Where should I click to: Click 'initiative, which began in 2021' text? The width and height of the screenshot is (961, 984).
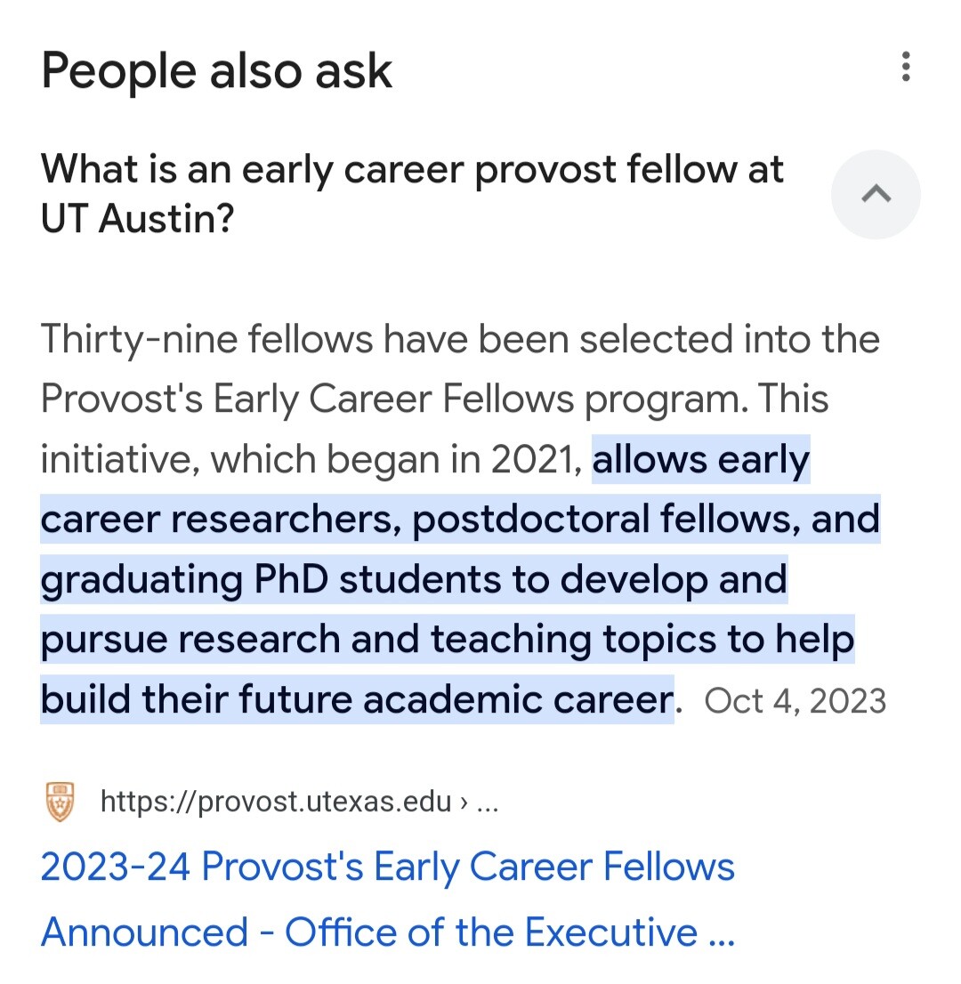pyautogui.click(x=311, y=459)
